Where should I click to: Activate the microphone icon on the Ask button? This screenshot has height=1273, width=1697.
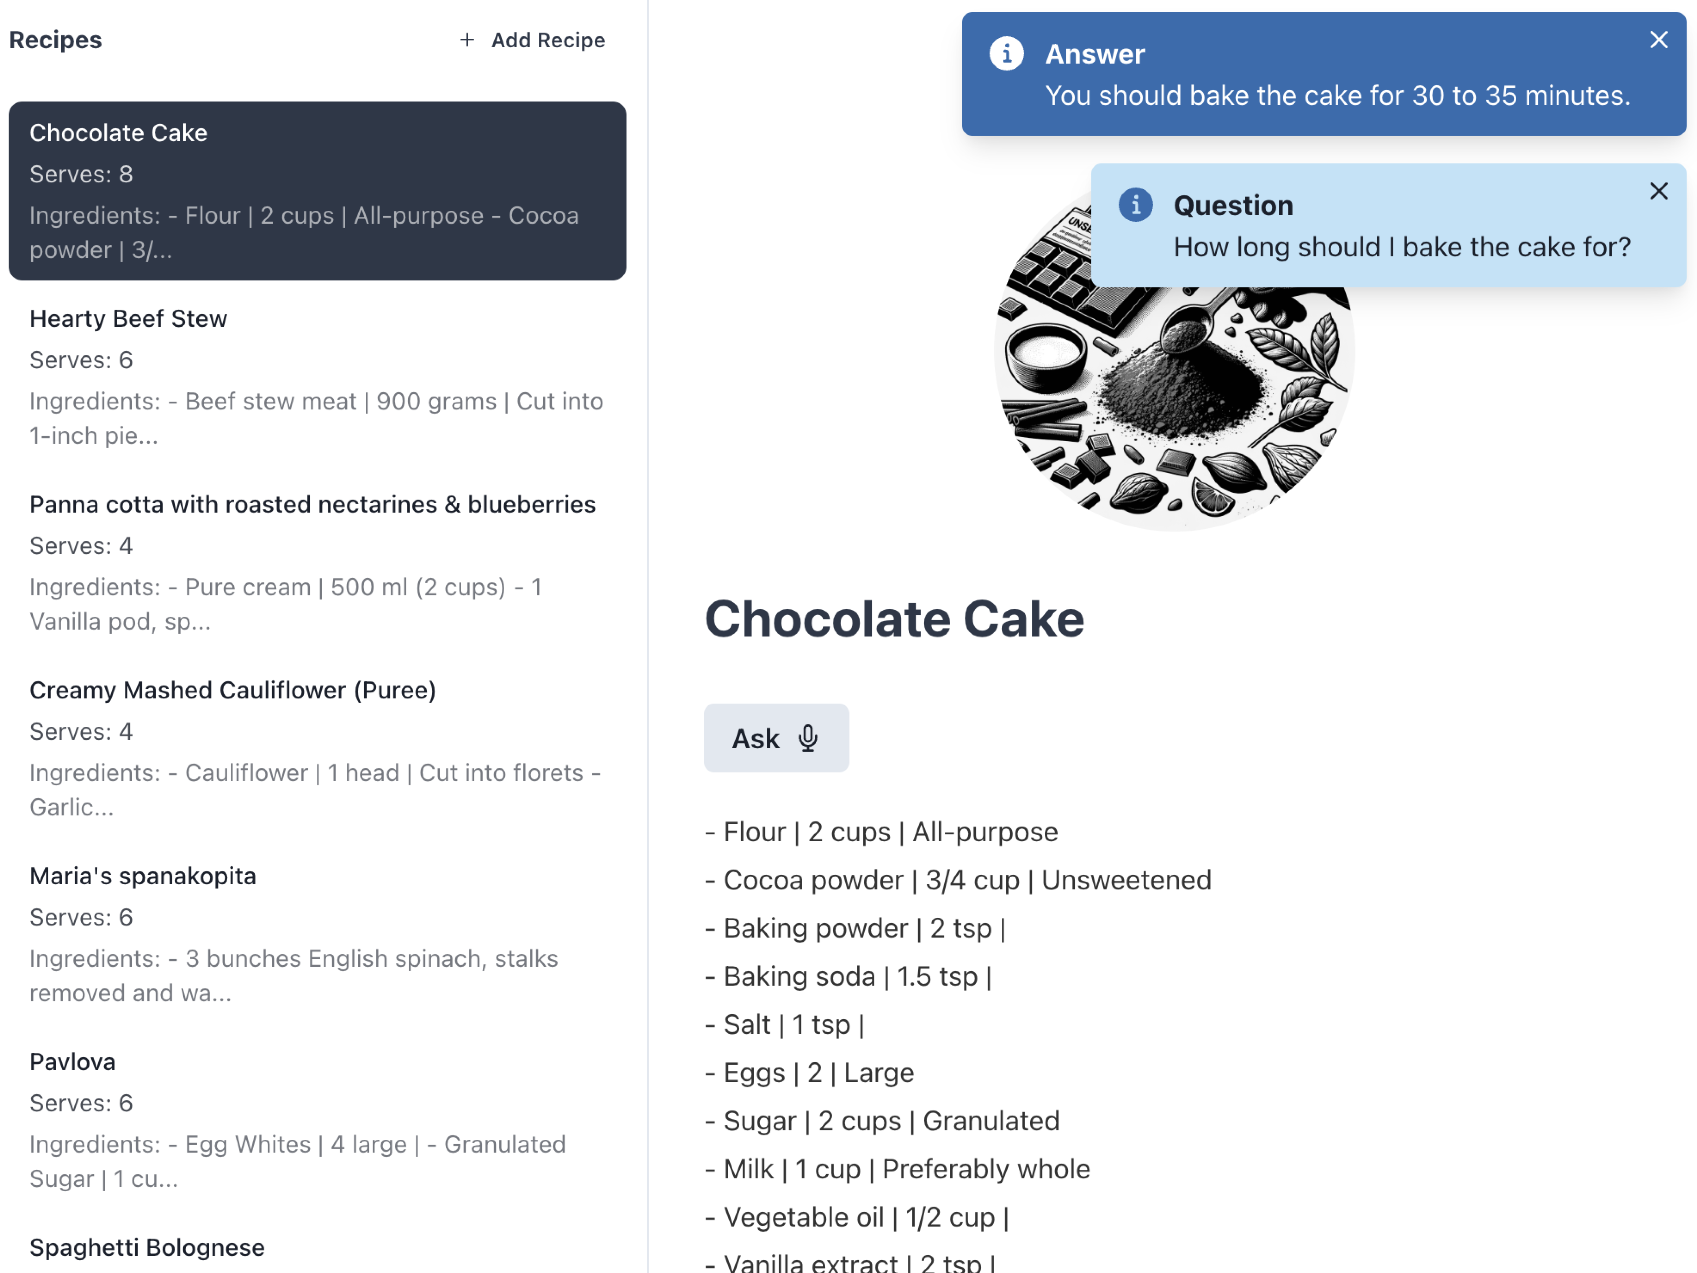coord(808,738)
